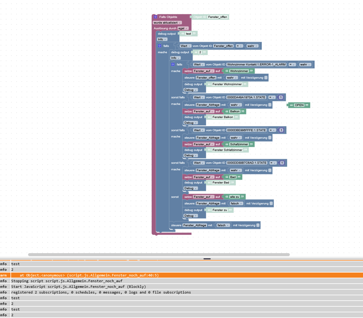Click object ID field 0000DA49A1970A:1.STATE
The image size is (363, 318).
(x=246, y=97)
